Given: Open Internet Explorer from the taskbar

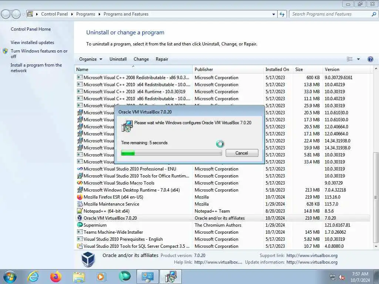Looking at the screenshot, I should 33,277.
